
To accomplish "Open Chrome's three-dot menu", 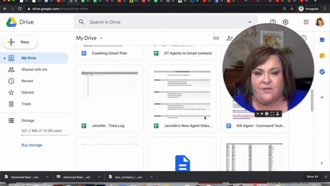I will click(325, 9).
